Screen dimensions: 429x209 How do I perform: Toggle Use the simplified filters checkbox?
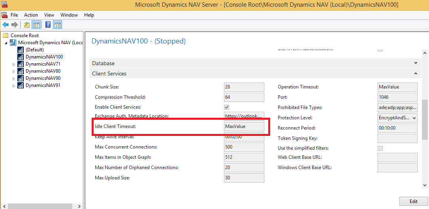click(380, 148)
